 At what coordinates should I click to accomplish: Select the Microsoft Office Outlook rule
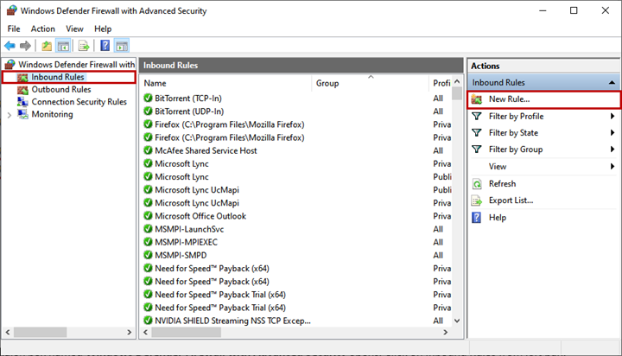[200, 216]
